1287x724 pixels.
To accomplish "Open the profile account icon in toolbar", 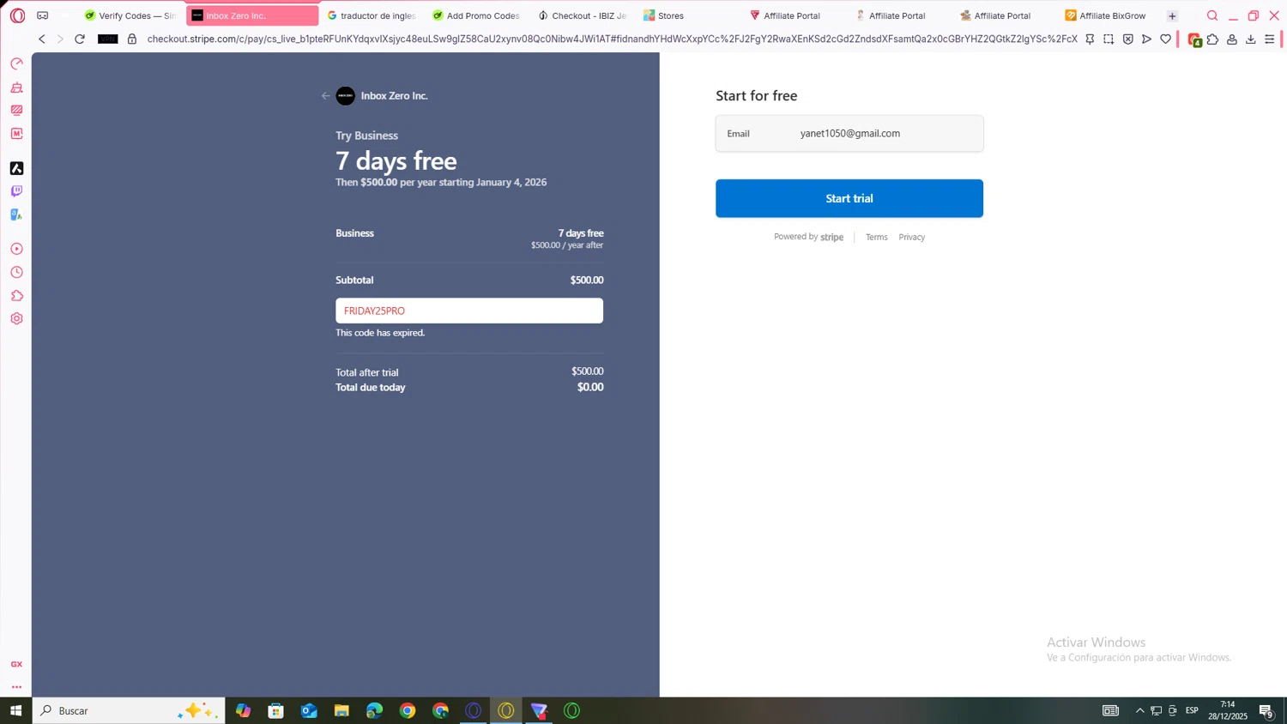I will (x=1232, y=39).
